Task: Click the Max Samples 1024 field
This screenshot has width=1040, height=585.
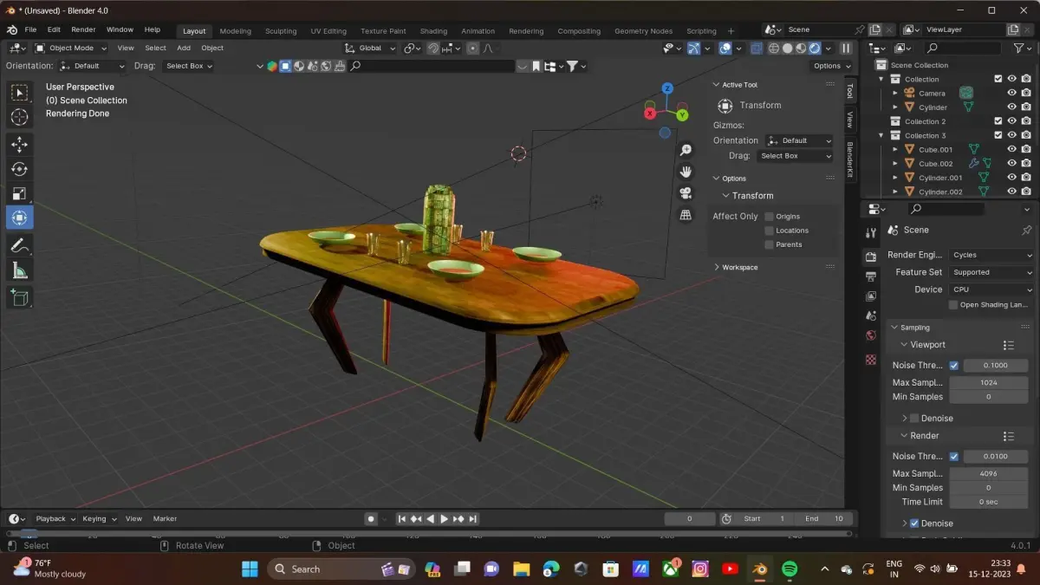Action: 989,382
